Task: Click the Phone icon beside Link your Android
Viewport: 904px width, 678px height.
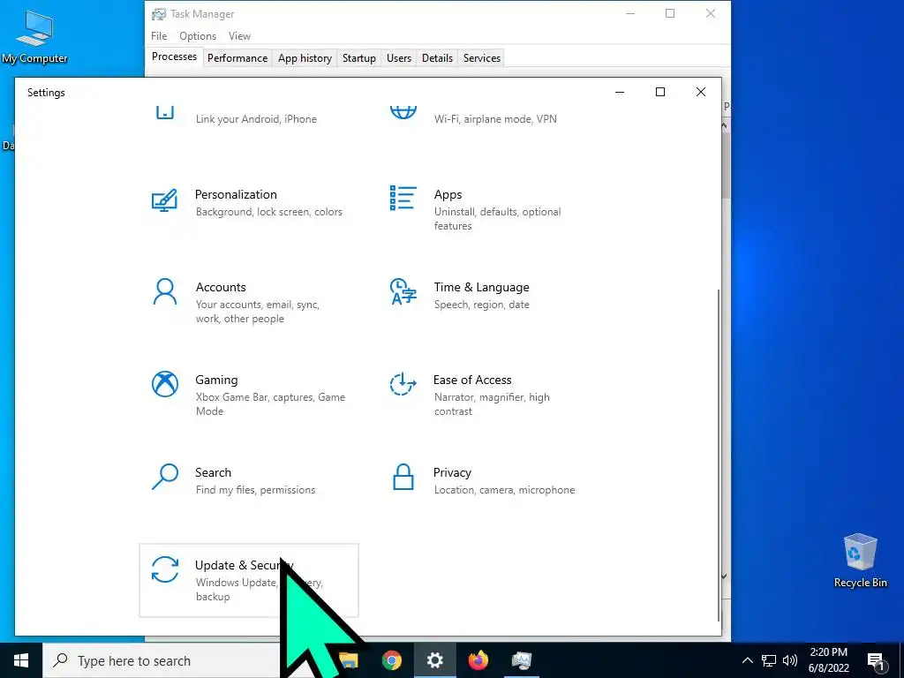Action: click(x=165, y=111)
